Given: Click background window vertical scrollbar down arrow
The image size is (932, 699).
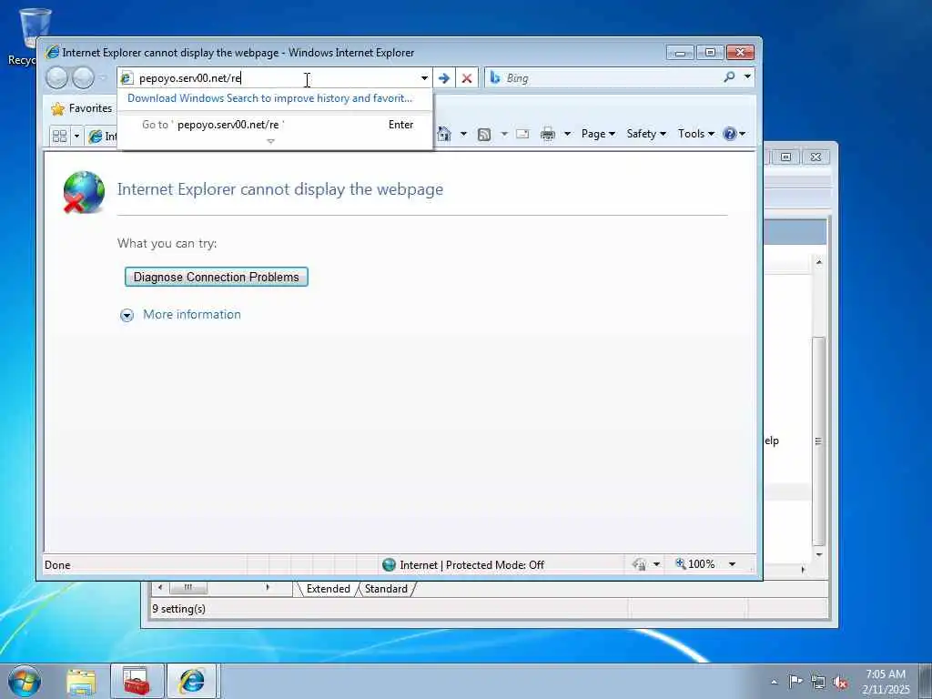Looking at the screenshot, I should pyautogui.click(x=819, y=554).
